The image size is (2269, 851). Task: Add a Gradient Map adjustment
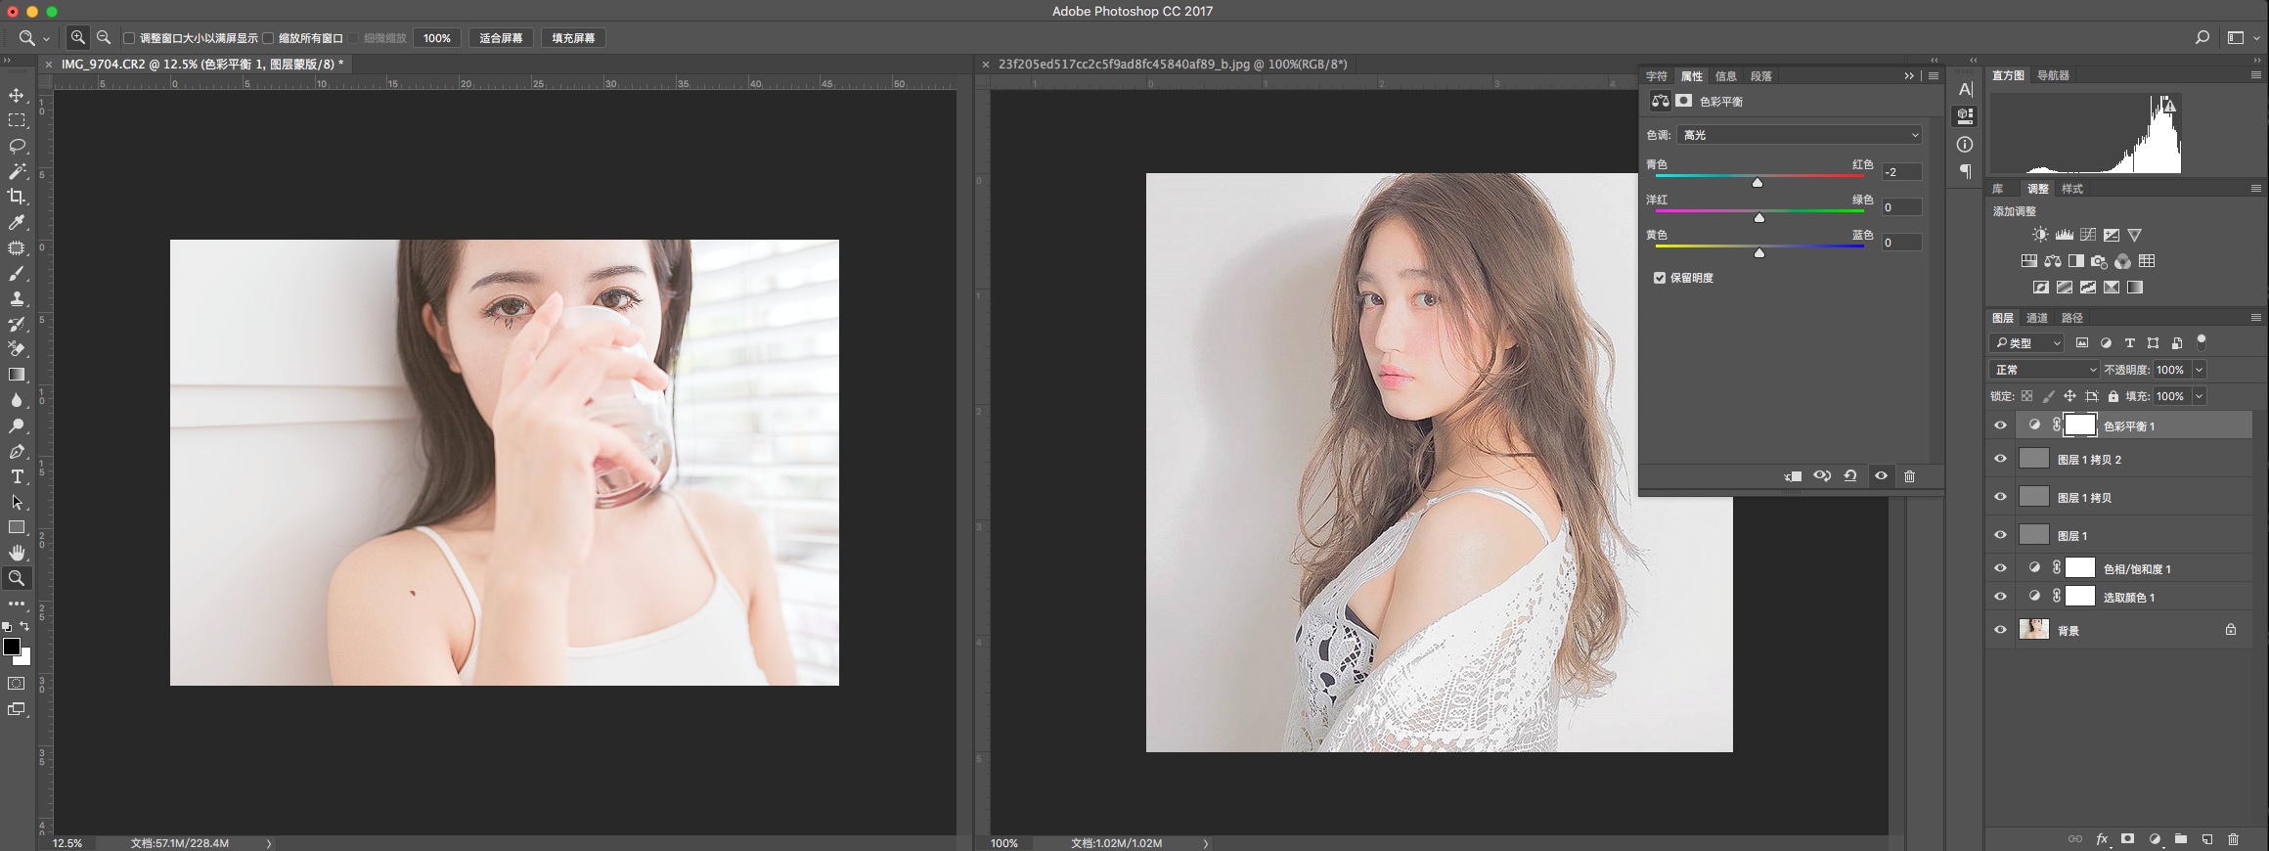[x=2135, y=288]
